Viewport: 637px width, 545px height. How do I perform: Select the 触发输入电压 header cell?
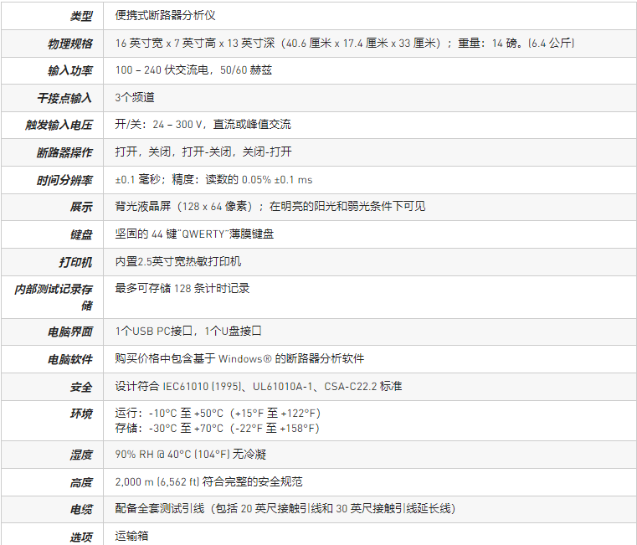(x=59, y=125)
